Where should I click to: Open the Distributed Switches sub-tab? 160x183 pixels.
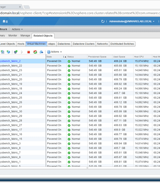(x=122, y=44)
